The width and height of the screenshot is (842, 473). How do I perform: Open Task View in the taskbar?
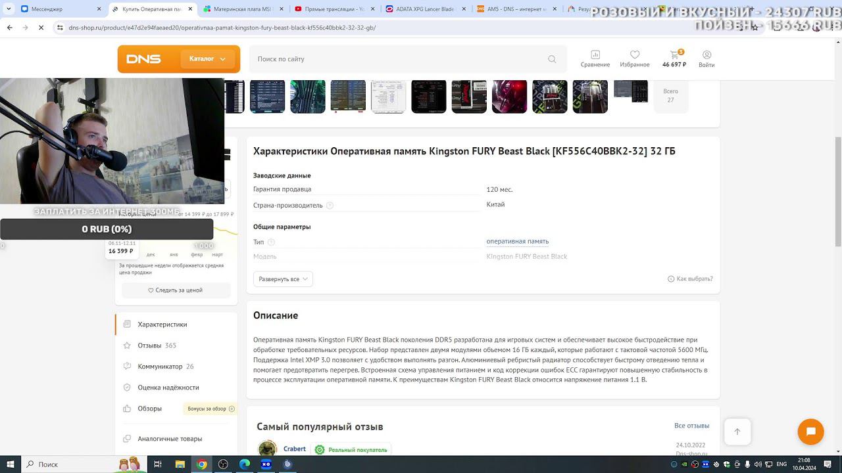[x=158, y=464]
